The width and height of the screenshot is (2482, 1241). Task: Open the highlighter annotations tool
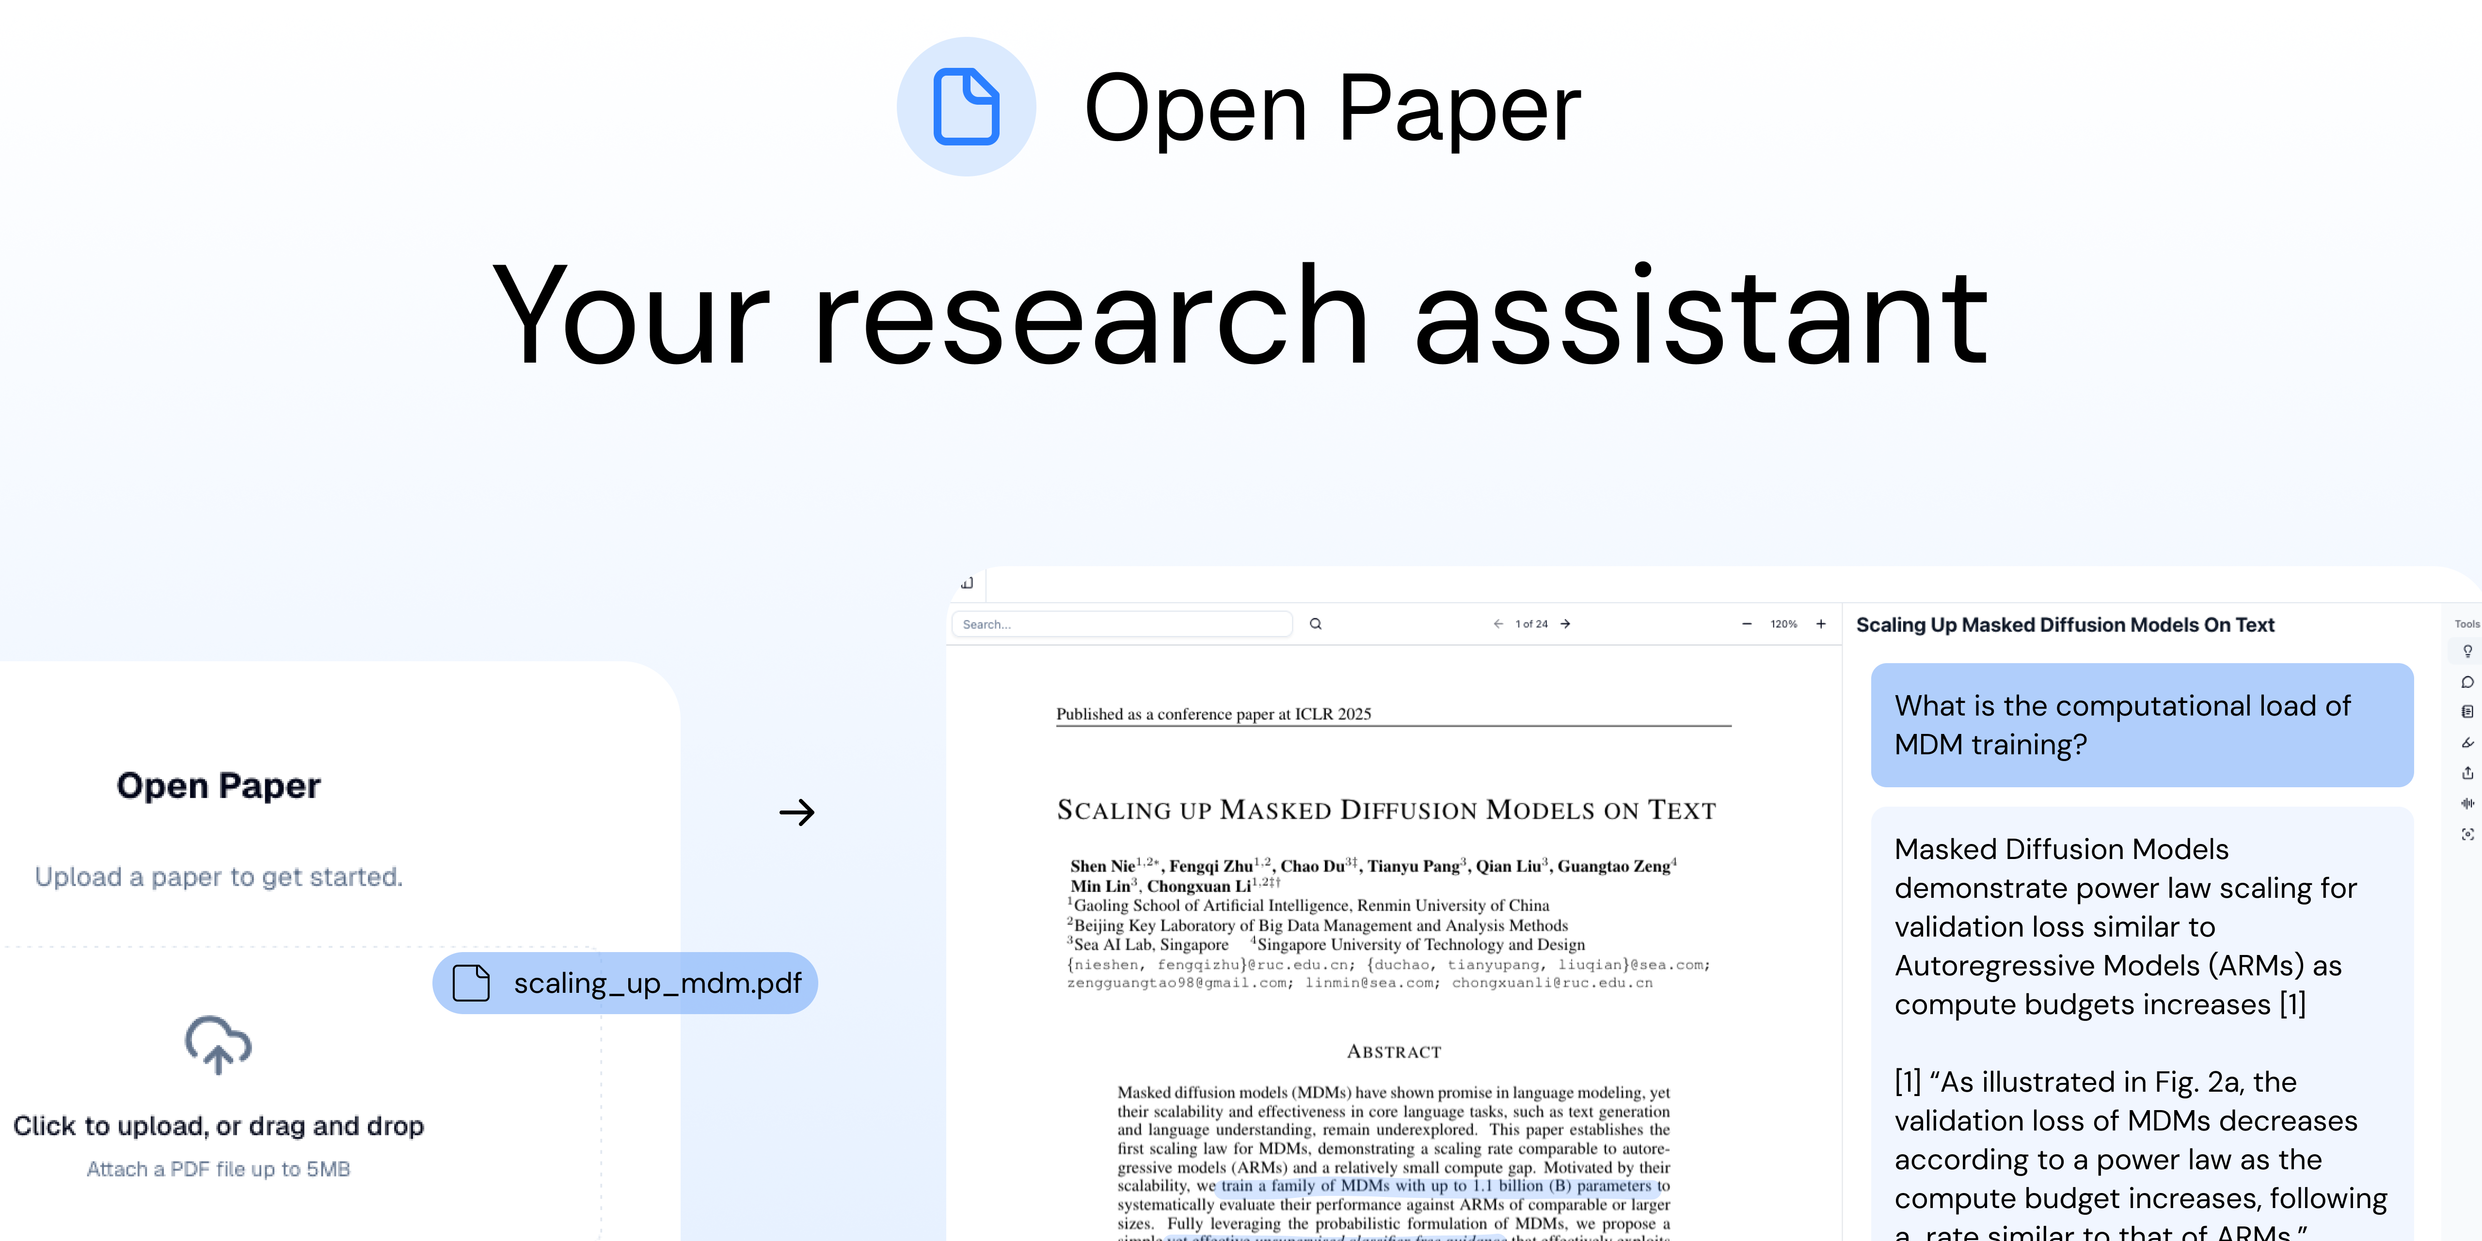click(x=2467, y=742)
